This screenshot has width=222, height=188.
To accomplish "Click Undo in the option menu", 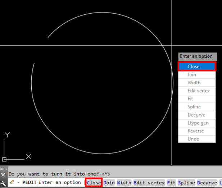I will (x=197, y=139).
